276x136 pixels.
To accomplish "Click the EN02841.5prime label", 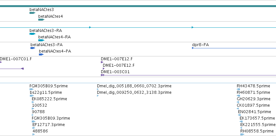I will click(x=255, y=112).
